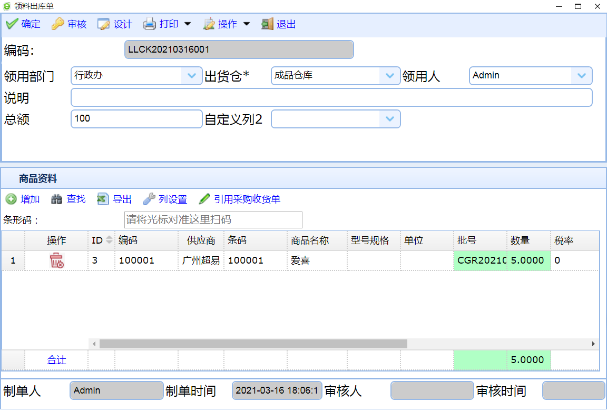
Task: Click the 合计 total link
Action: [56, 360]
